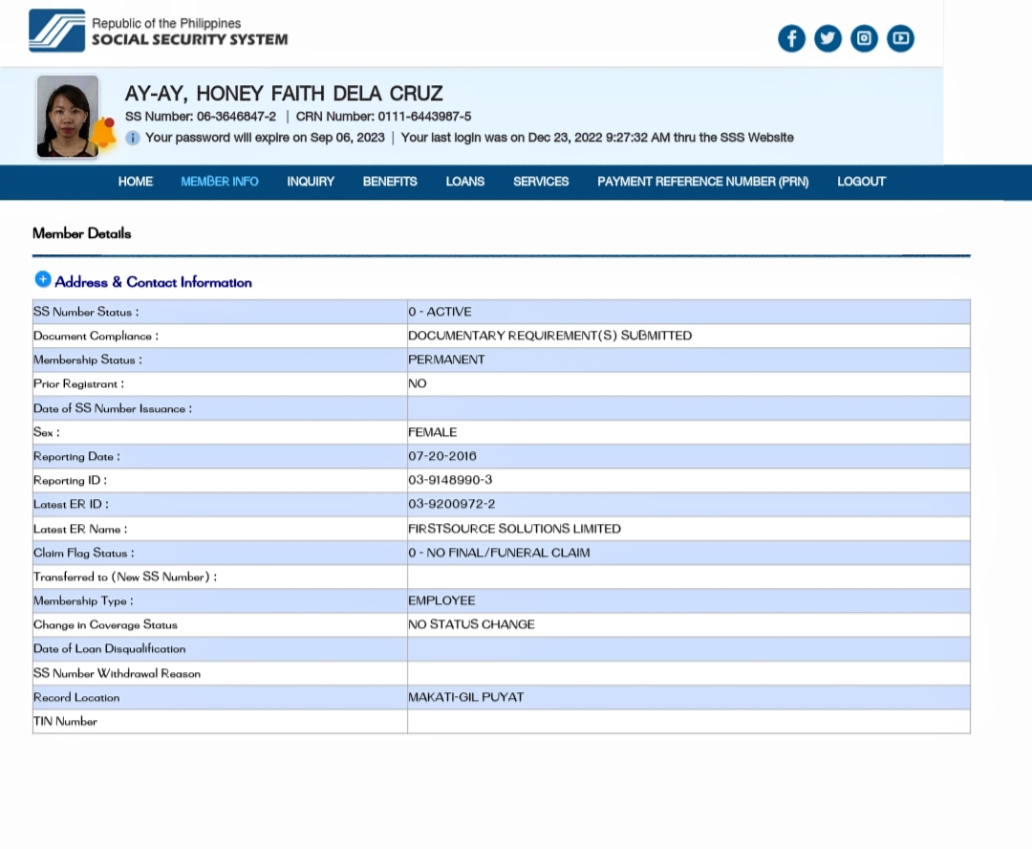Open notifications via the orange bell icon
This screenshot has height=849, width=1032.
click(104, 135)
